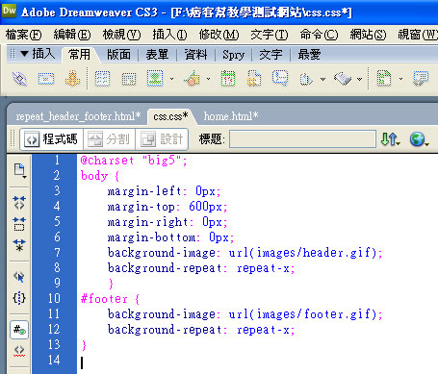Click the Media insert icon
Viewport: 438px width, 374px height.
(192, 79)
